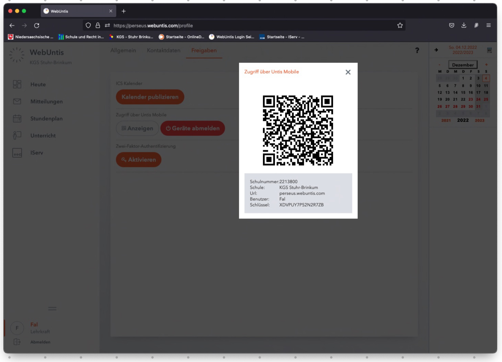Open the Pocket save icon
Screen dimensions: 502x362
point(451,25)
